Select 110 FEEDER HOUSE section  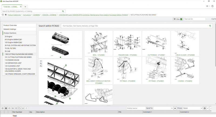[x=12, y=60]
